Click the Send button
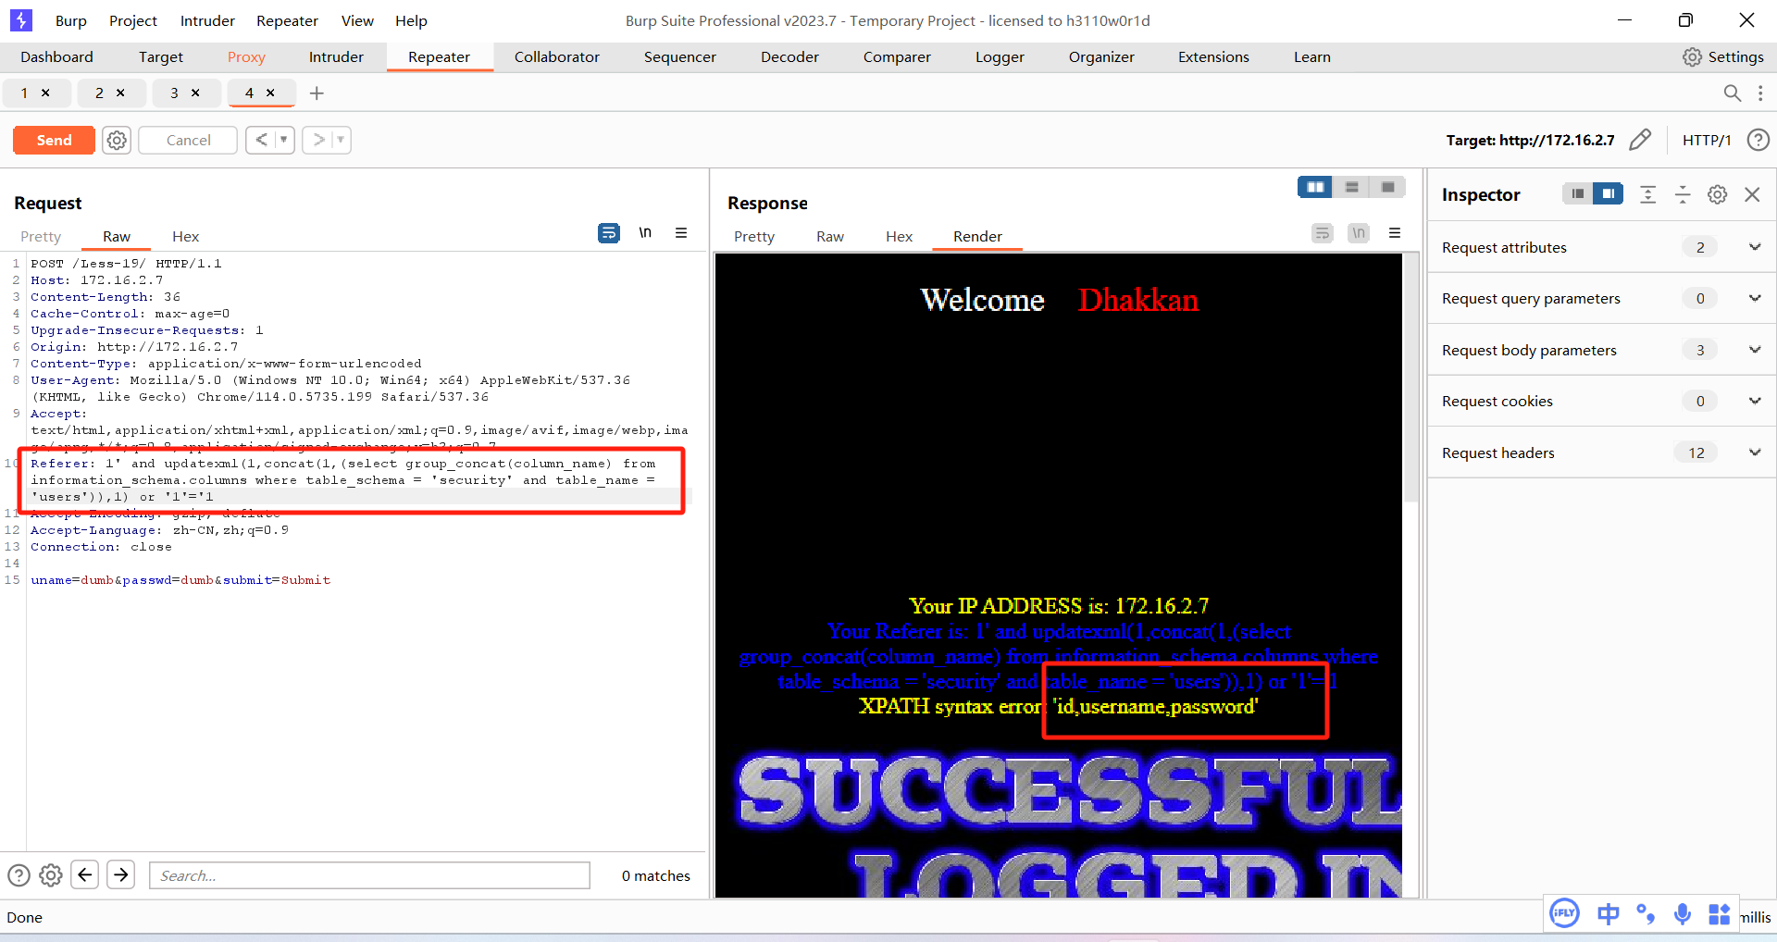Screen dimensions: 1777x942 tap(53, 140)
